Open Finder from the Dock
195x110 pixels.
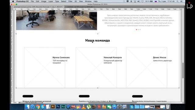click(27, 107)
